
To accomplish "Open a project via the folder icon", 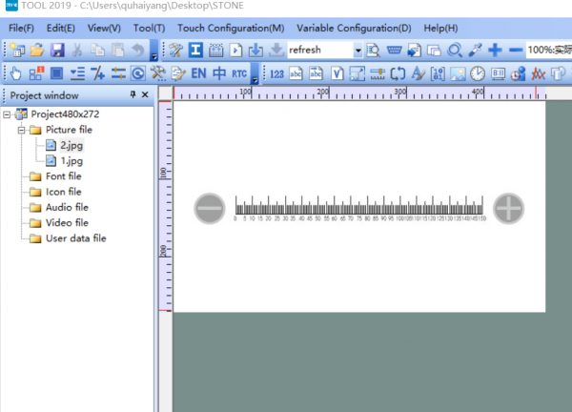I will (37, 50).
